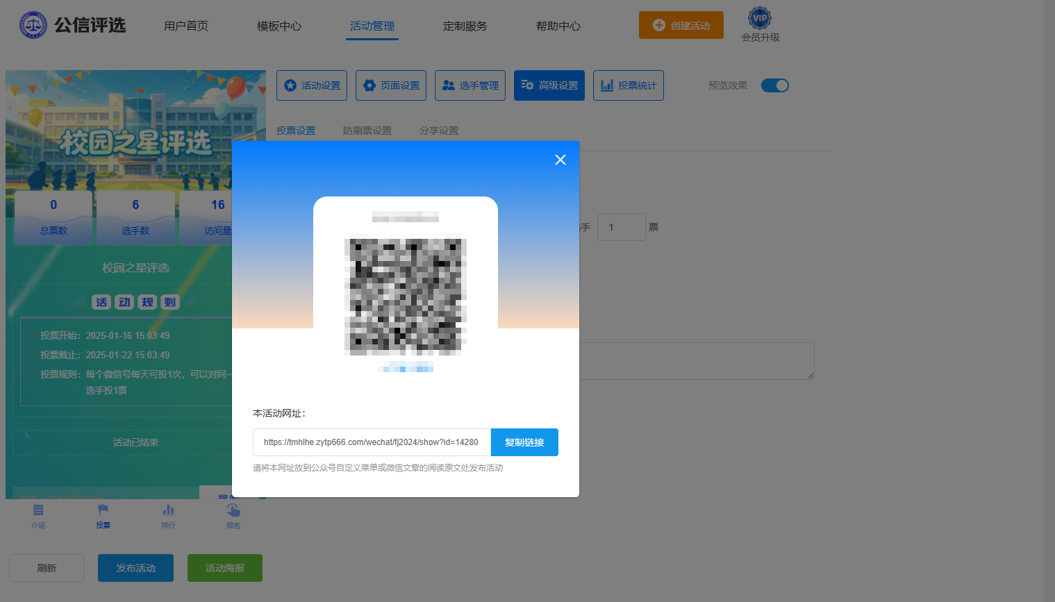This screenshot has width=1055, height=602.
Task: Switch to 防刷票设置 sub-tab
Action: (x=367, y=131)
